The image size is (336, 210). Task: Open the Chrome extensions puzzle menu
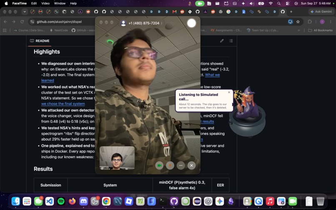pos(310,22)
